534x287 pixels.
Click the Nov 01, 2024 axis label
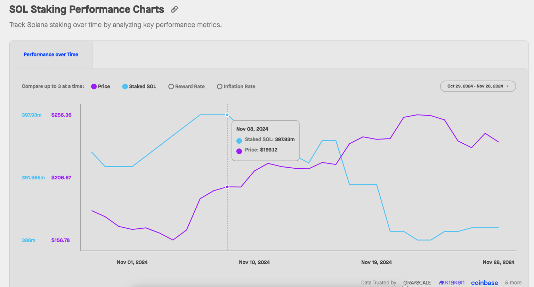[132, 262]
